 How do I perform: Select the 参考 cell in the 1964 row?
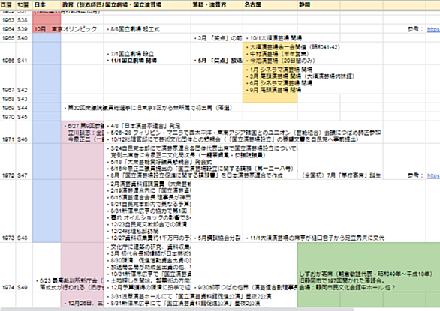coord(404,29)
